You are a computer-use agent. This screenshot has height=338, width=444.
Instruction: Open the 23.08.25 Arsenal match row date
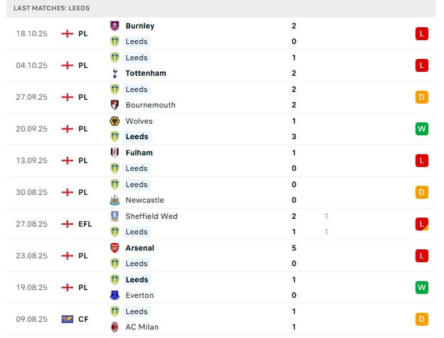pos(32,256)
